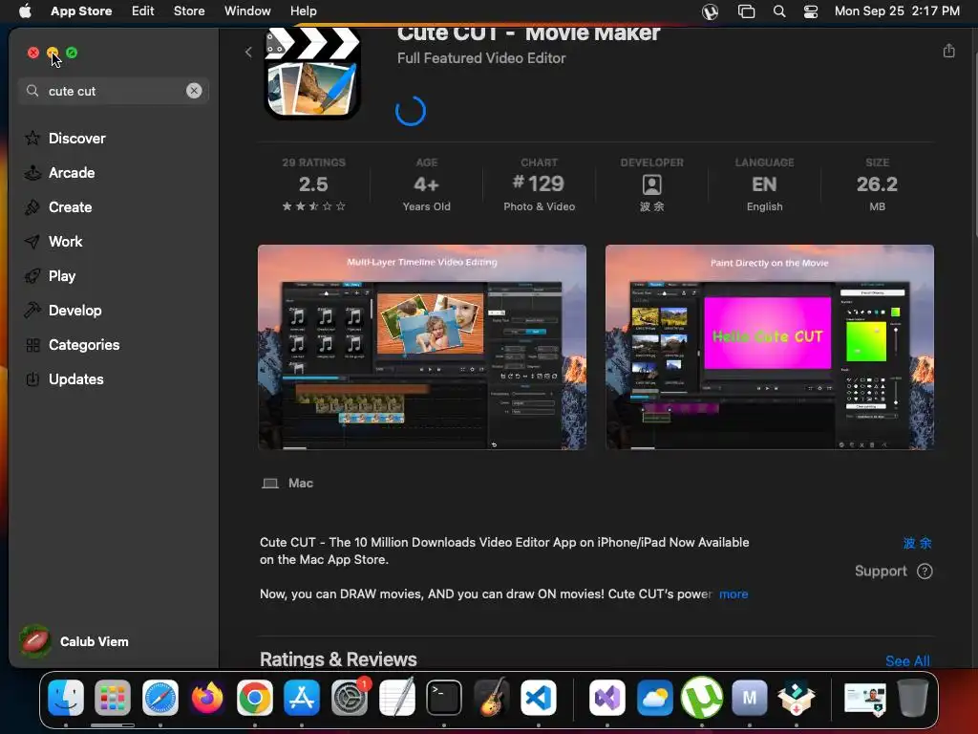Expand the description with 'more'
Viewport: 978px width, 734px height.
(733, 594)
